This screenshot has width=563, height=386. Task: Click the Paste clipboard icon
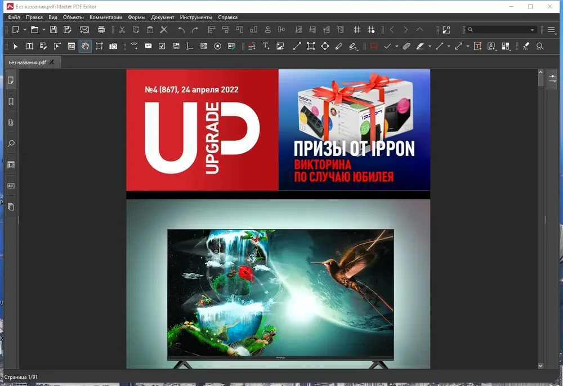(150, 30)
